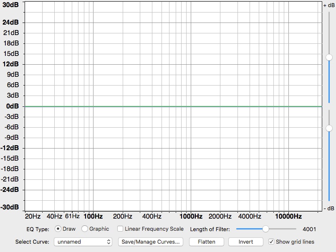Select the Draw EQ type radio button
This screenshot has width=336, height=252.
(x=58, y=229)
